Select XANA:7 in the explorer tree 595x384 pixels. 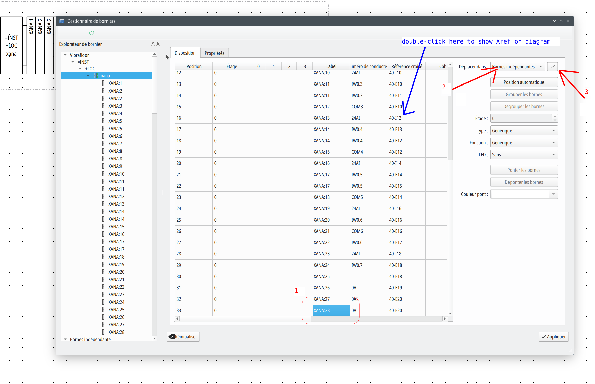(115, 144)
